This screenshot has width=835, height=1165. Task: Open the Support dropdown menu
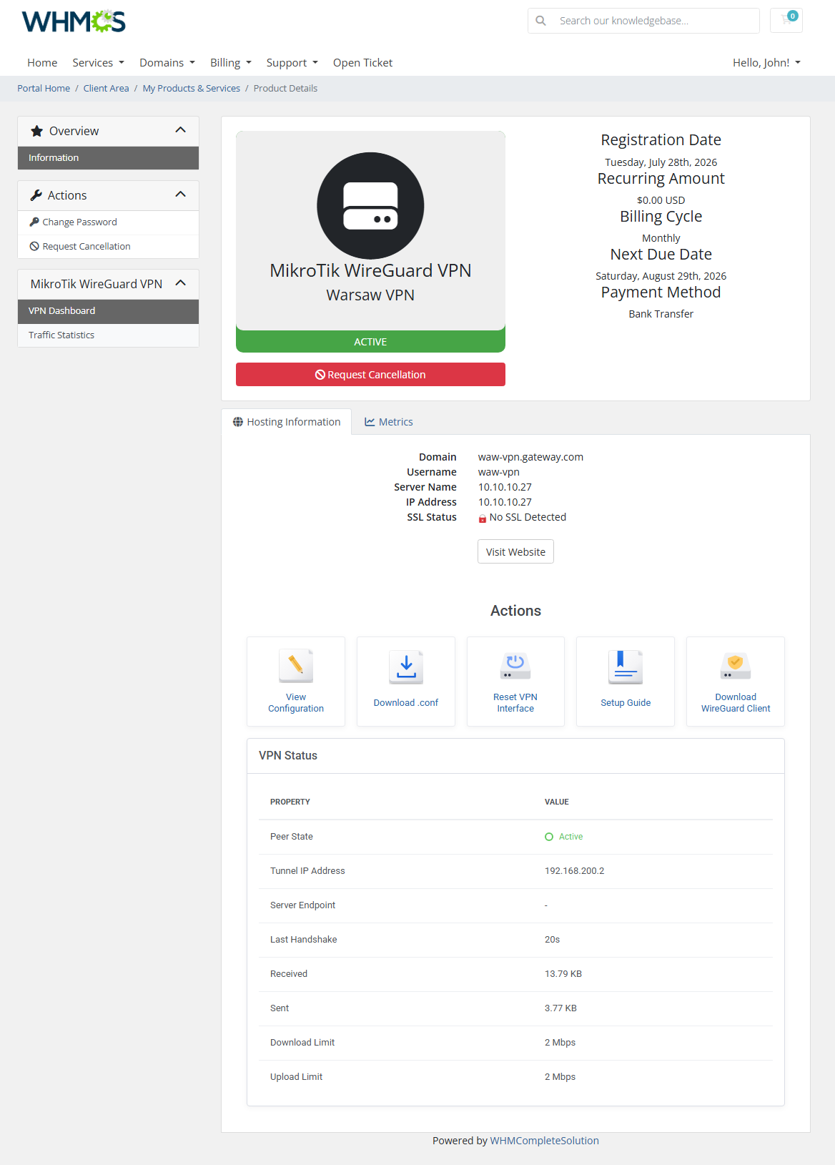(x=292, y=63)
